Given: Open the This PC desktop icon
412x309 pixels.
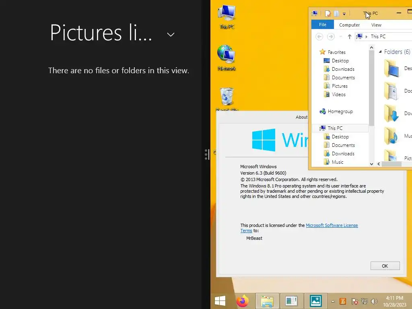Looking at the screenshot, I should 227,17.
